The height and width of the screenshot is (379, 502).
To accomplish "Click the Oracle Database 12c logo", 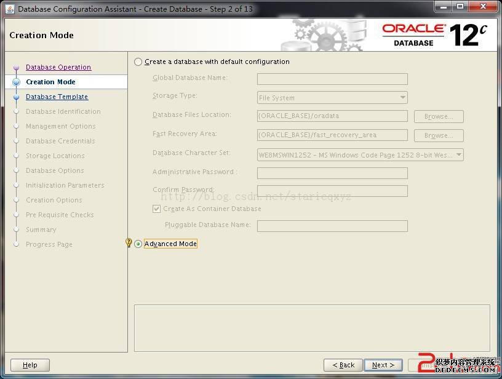I will coord(434,35).
